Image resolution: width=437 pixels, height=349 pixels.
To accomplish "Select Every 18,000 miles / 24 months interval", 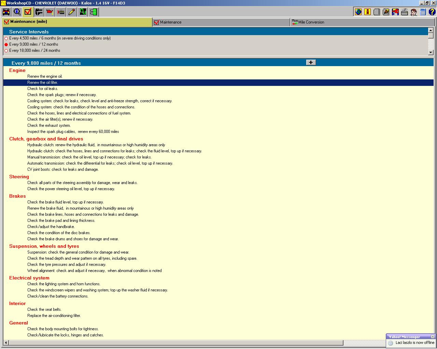I will click(6, 51).
